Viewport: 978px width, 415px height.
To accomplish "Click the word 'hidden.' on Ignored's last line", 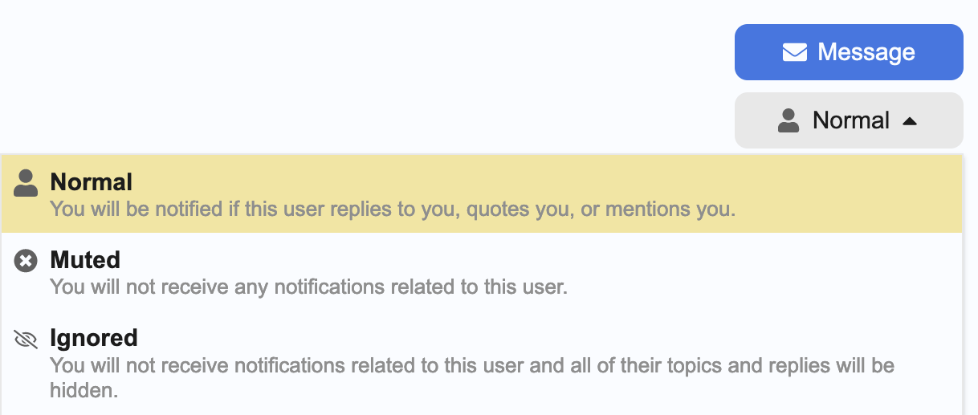I will click(84, 391).
